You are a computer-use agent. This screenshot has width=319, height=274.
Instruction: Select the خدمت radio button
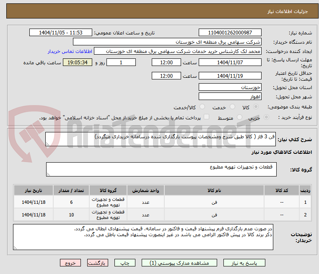(232, 106)
